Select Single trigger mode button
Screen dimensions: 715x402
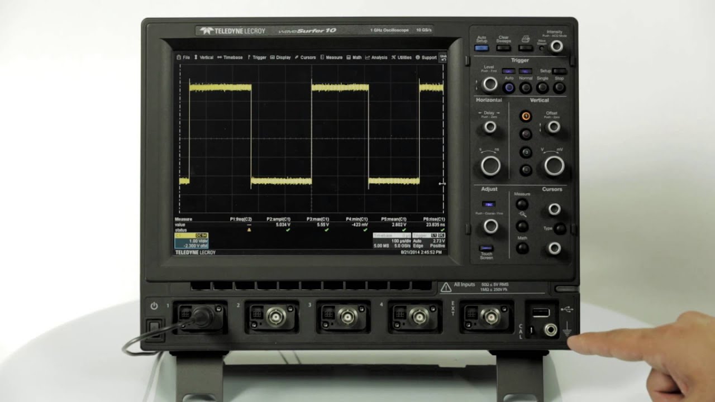click(x=542, y=88)
